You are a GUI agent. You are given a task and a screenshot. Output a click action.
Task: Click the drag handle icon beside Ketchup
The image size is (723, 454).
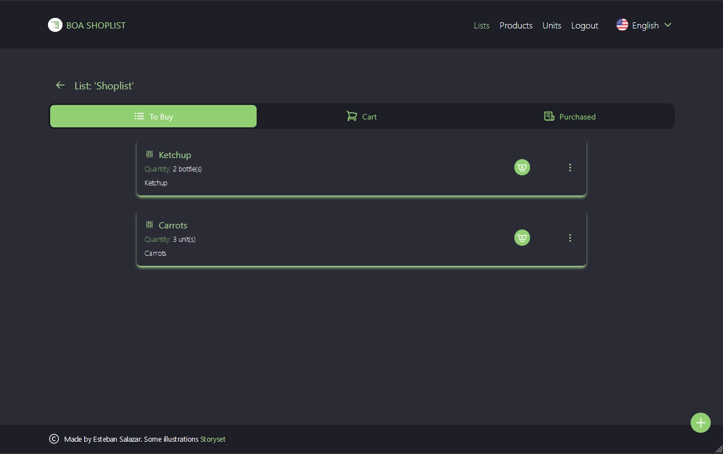[x=150, y=155]
